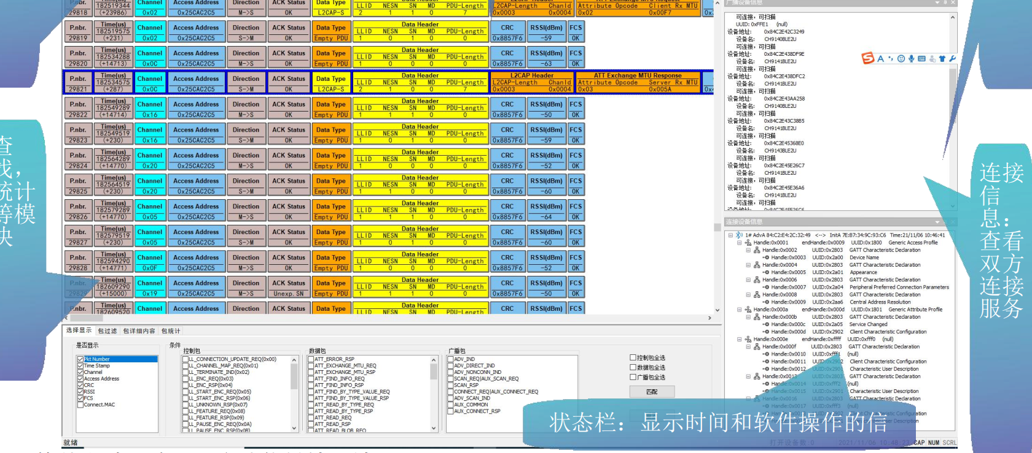Toggle Sogou punctuation mode icon

click(x=891, y=59)
